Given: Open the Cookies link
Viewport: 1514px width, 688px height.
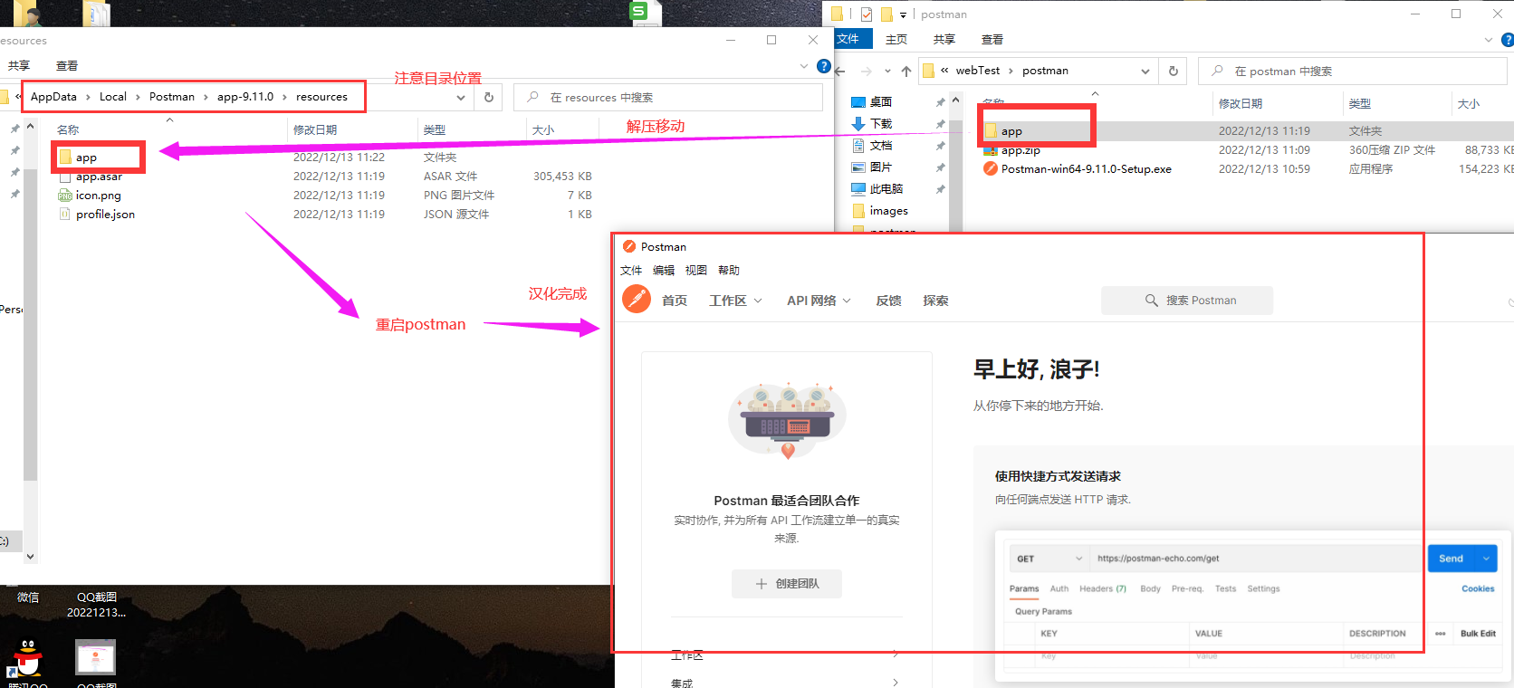Looking at the screenshot, I should click(1478, 588).
